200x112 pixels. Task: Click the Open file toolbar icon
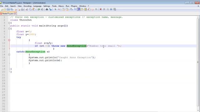[5, 9]
